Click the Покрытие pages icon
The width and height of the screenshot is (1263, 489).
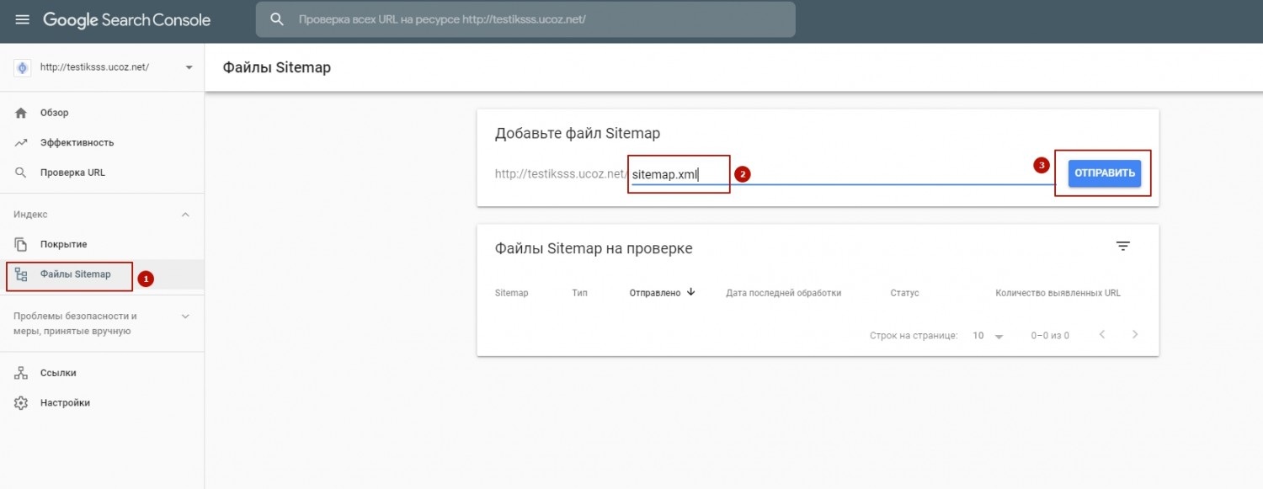(x=22, y=244)
